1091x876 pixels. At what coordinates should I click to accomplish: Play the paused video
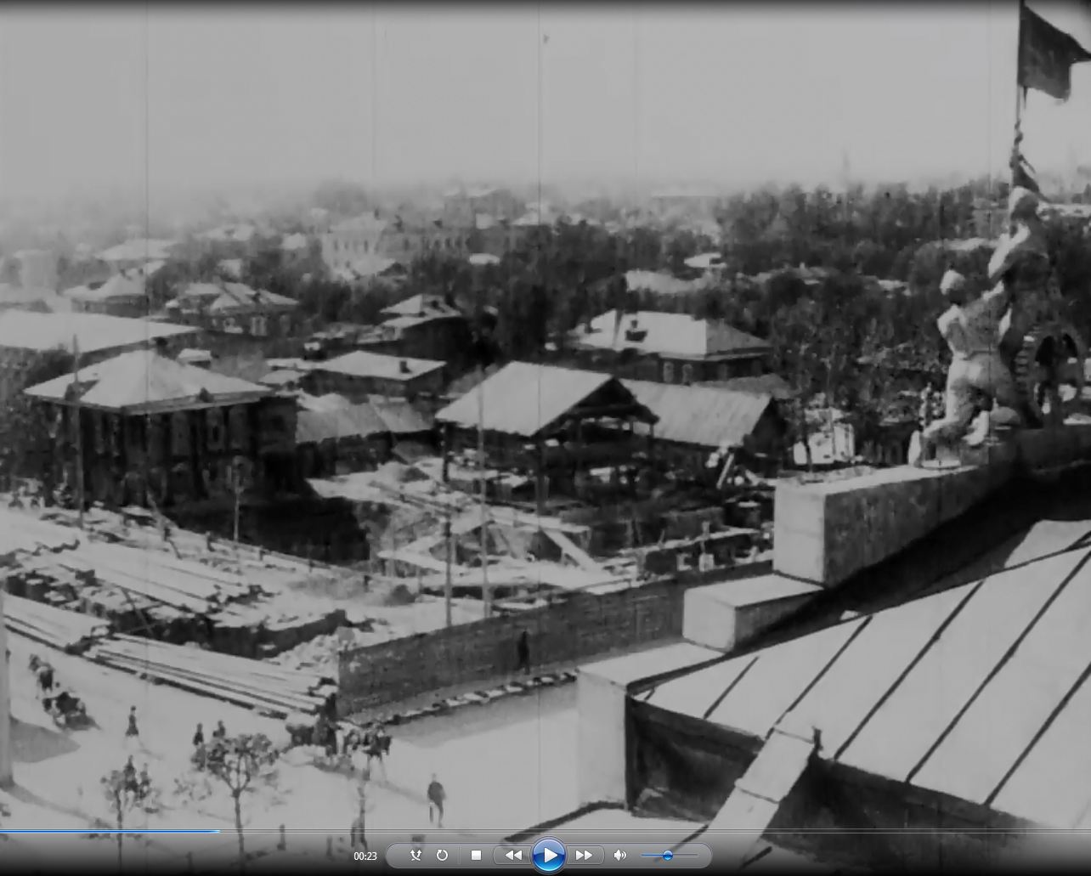click(549, 855)
